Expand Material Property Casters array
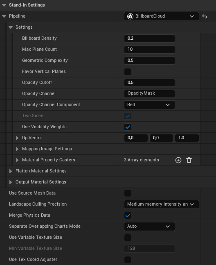The height and width of the screenshot is (265, 216). pyautogui.click(x=17, y=160)
